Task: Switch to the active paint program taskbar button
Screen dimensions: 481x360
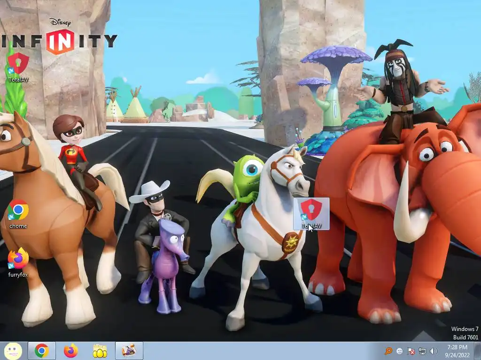Action: [129, 351]
